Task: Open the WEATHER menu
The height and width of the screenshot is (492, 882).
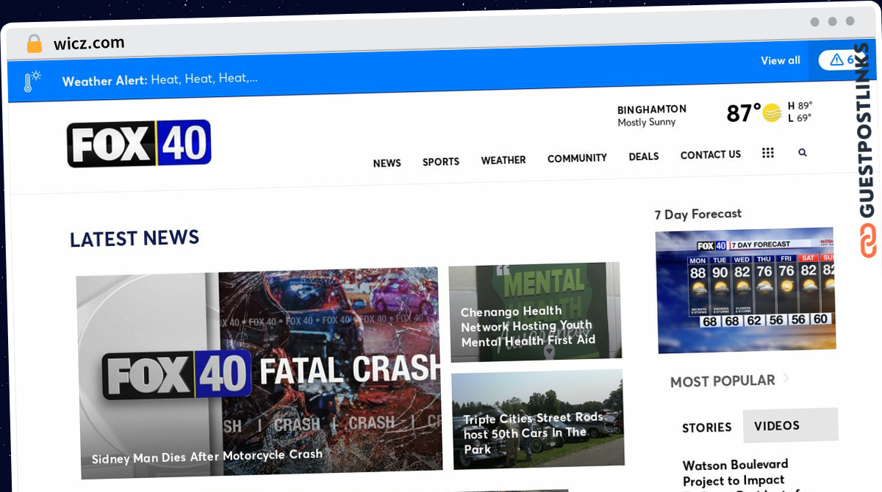Action: (x=503, y=160)
